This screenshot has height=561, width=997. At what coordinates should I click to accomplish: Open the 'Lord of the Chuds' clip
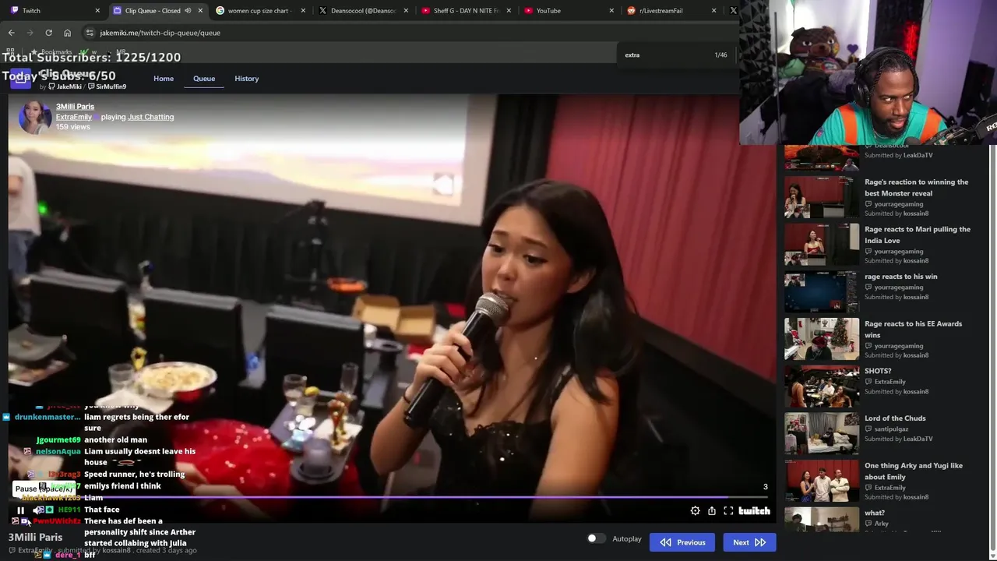878,434
